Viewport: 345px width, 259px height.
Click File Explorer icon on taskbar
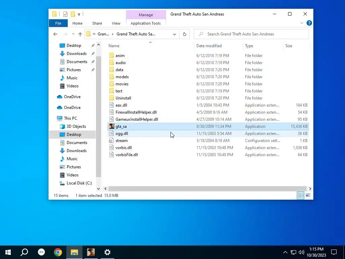pos(74,252)
